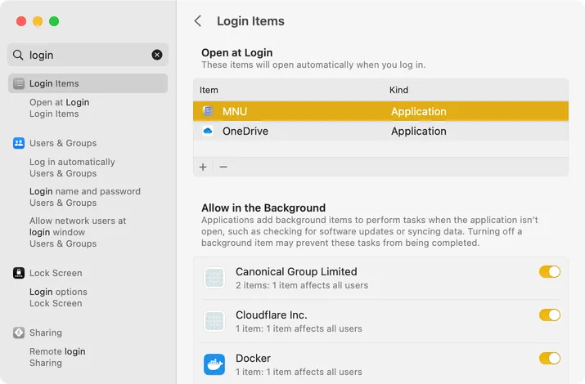Click the back chevron beside Login Items
This screenshot has width=585, height=384.
tap(198, 21)
